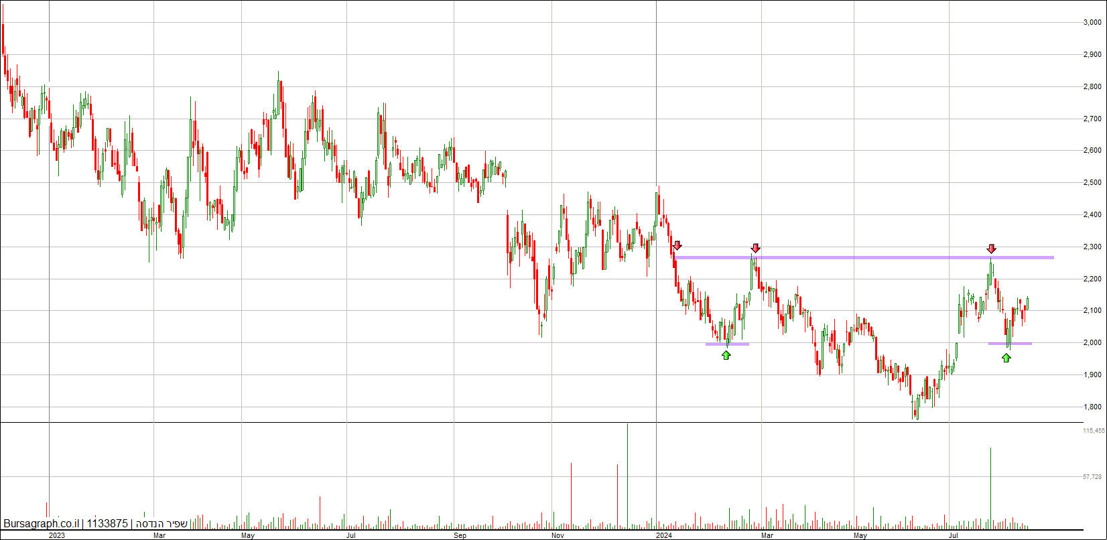The height and width of the screenshot is (540, 1107).
Task: Click the 3,000 price axis label
Action: coord(1092,22)
